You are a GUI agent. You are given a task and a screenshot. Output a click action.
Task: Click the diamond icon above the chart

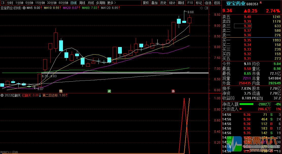click(x=202, y=8)
